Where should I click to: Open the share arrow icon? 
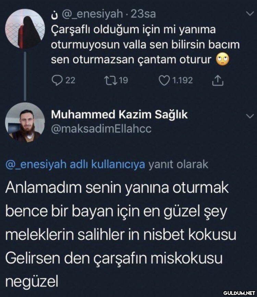pos(218,80)
